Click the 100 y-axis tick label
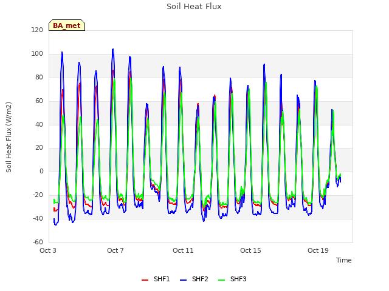Image resolution: width=389 pixels, height=291 pixels. tap(37, 54)
